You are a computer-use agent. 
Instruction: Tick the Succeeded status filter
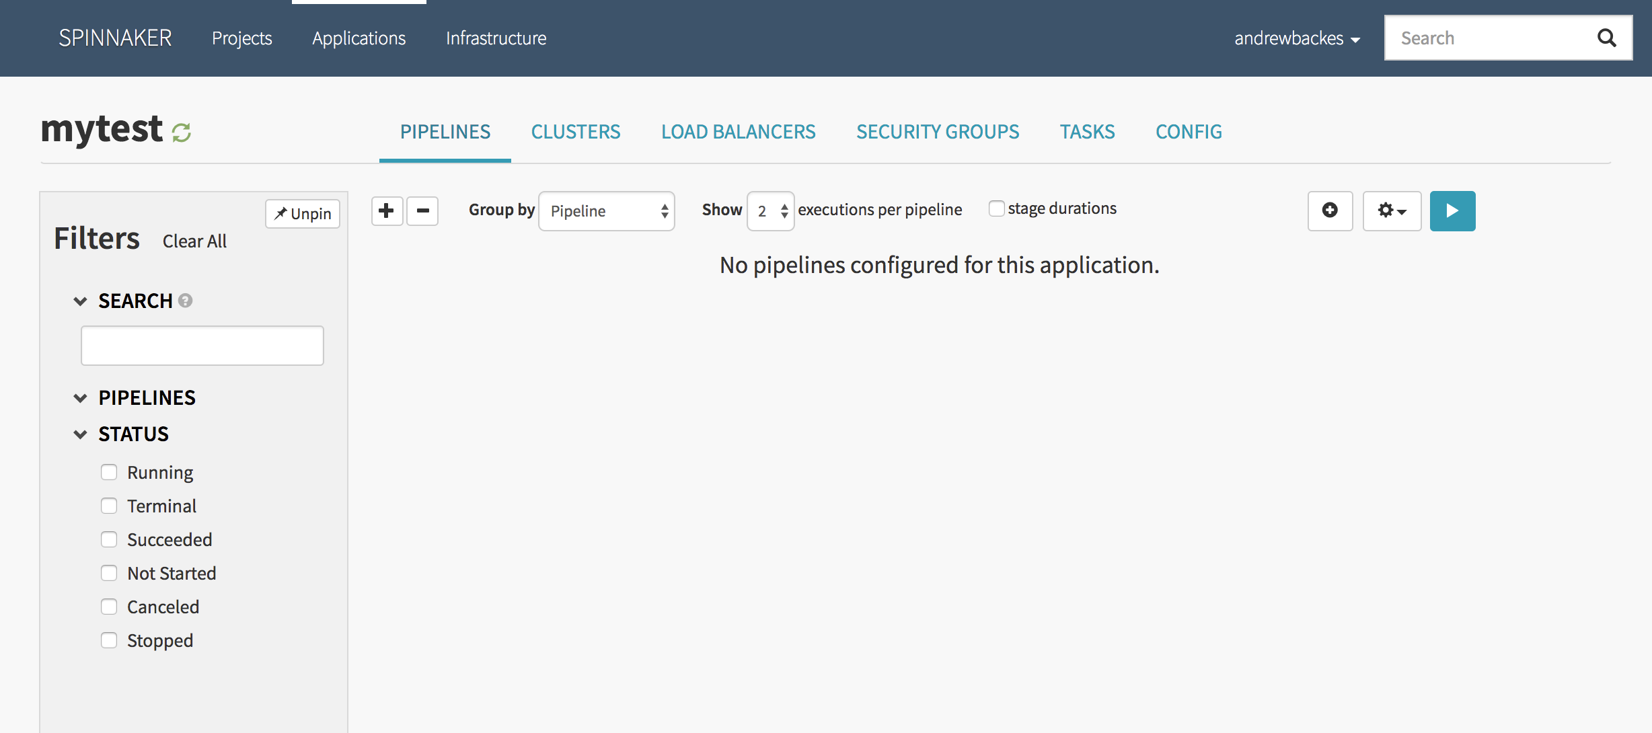[x=109, y=539]
